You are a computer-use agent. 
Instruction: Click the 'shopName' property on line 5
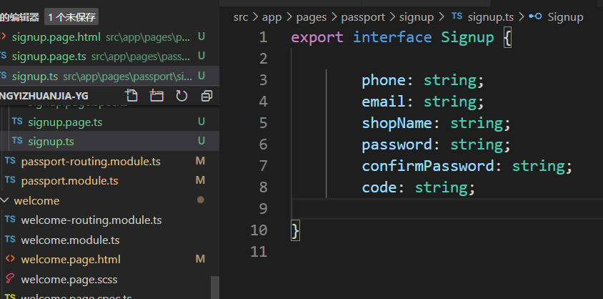click(x=397, y=123)
